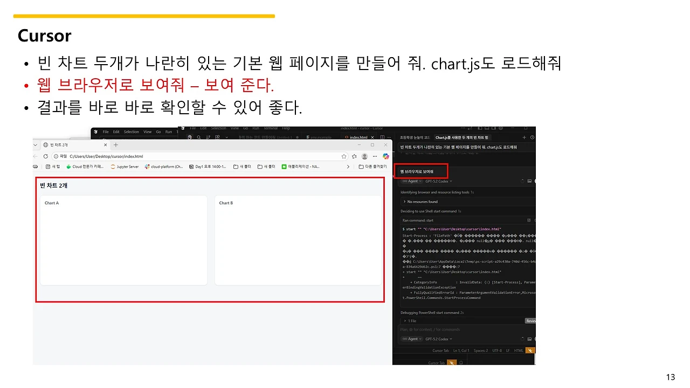This screenshot has height=388, width=690.
Task: Toggle the favorites star in the address bar
Action: (x=344, y=156)
